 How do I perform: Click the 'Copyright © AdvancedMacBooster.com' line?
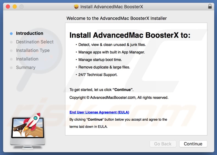coord(119,97)
